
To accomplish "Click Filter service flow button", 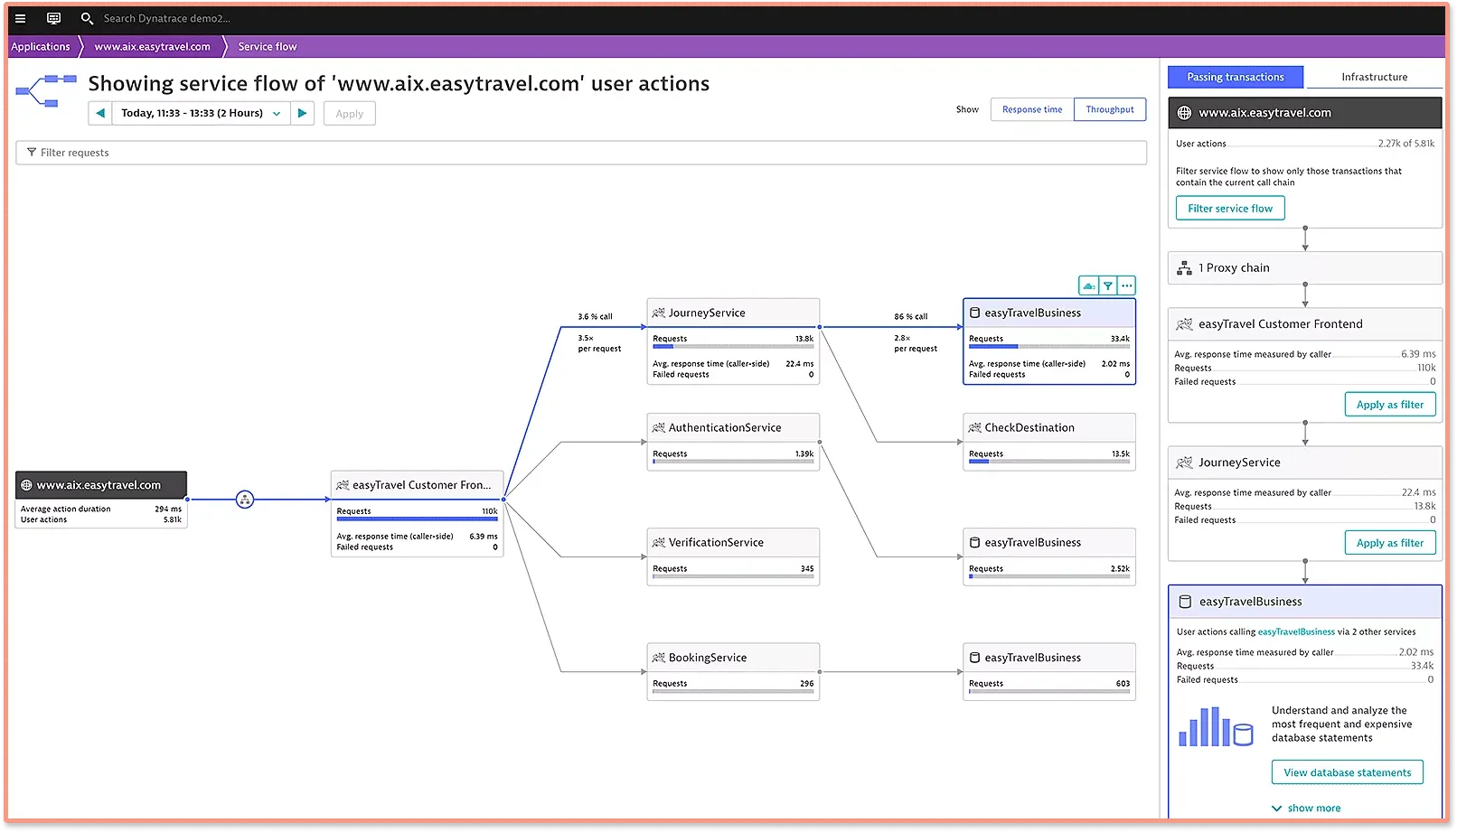I will [x=1230, y=209].
